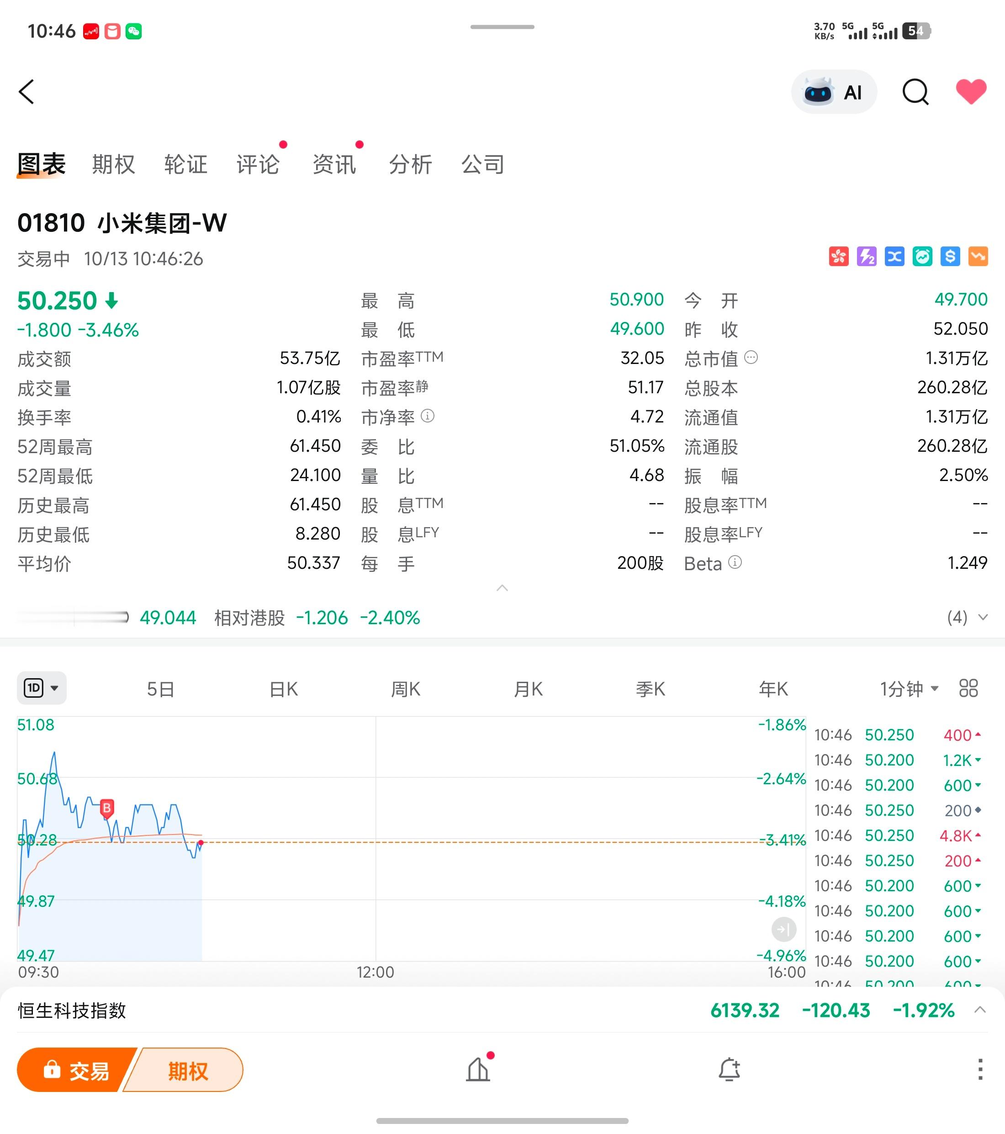The image size is (1005, 1134).
Task: Tap the house-shaped icon on bottom bar
Action: (x=478, y=1069)
